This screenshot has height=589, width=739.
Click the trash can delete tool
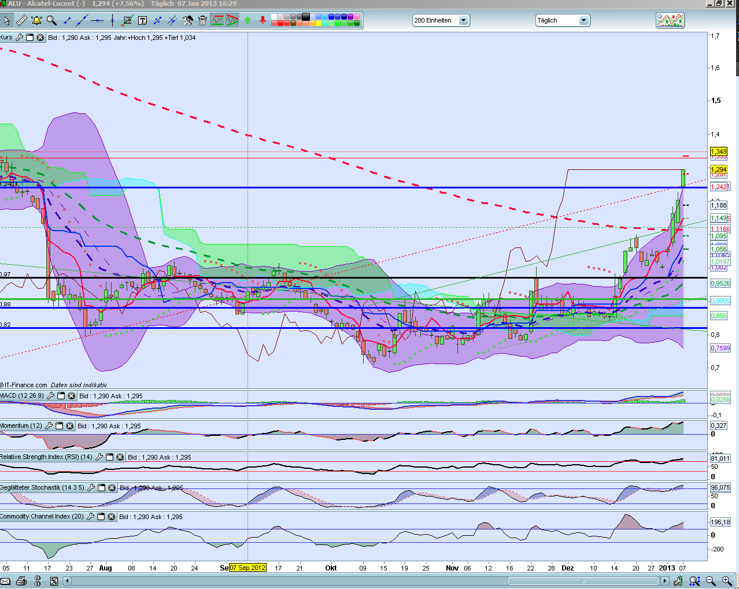(202, 21)
